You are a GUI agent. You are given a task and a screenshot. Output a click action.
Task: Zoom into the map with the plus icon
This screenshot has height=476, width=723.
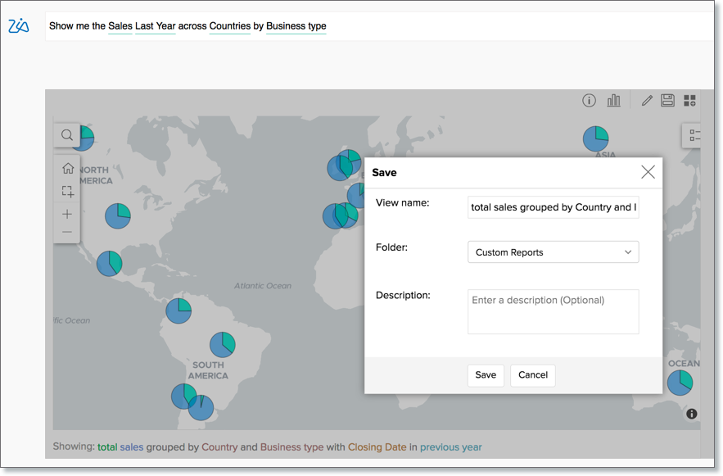(67, 215)
